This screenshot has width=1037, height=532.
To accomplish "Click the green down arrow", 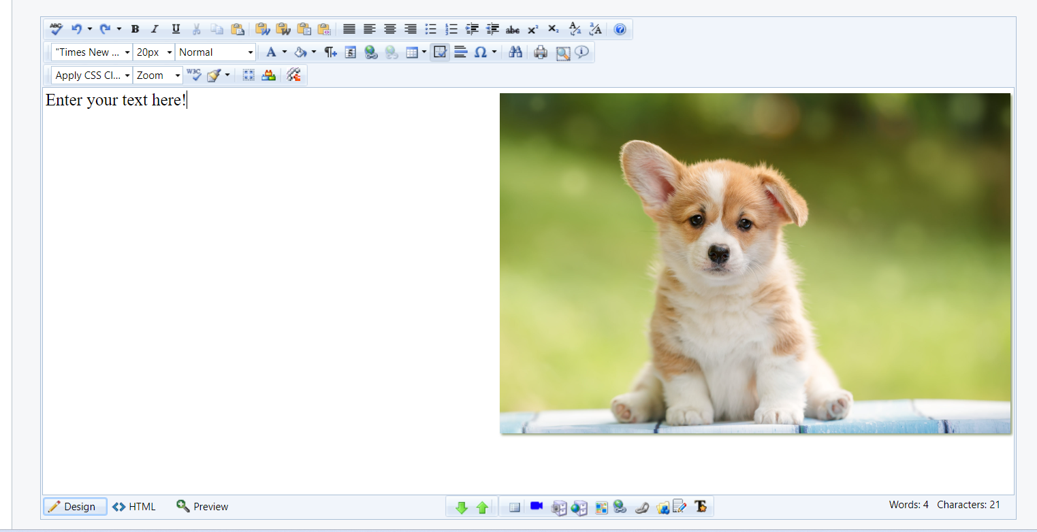I will 462,508.
